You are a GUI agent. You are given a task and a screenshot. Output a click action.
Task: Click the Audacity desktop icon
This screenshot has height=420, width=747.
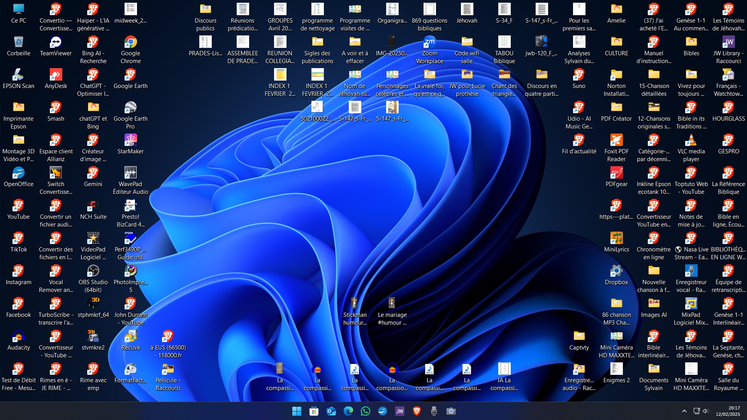(x=18, y=337)
